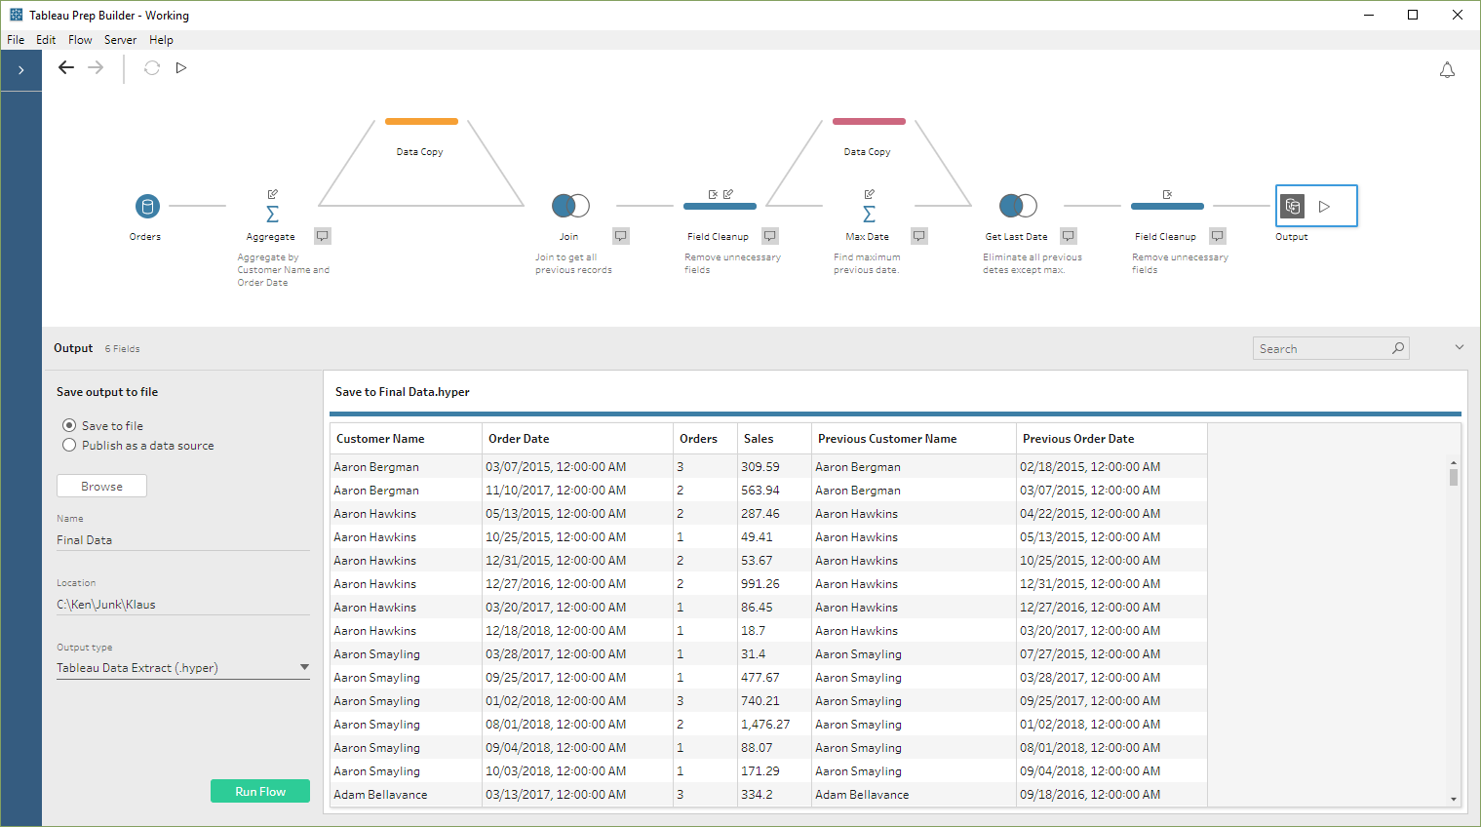
Task: Click the scrollbar down arrow in preview
Action: [1453, 800]
